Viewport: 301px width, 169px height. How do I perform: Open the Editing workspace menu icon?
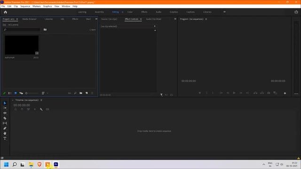[x=122, y=12]
